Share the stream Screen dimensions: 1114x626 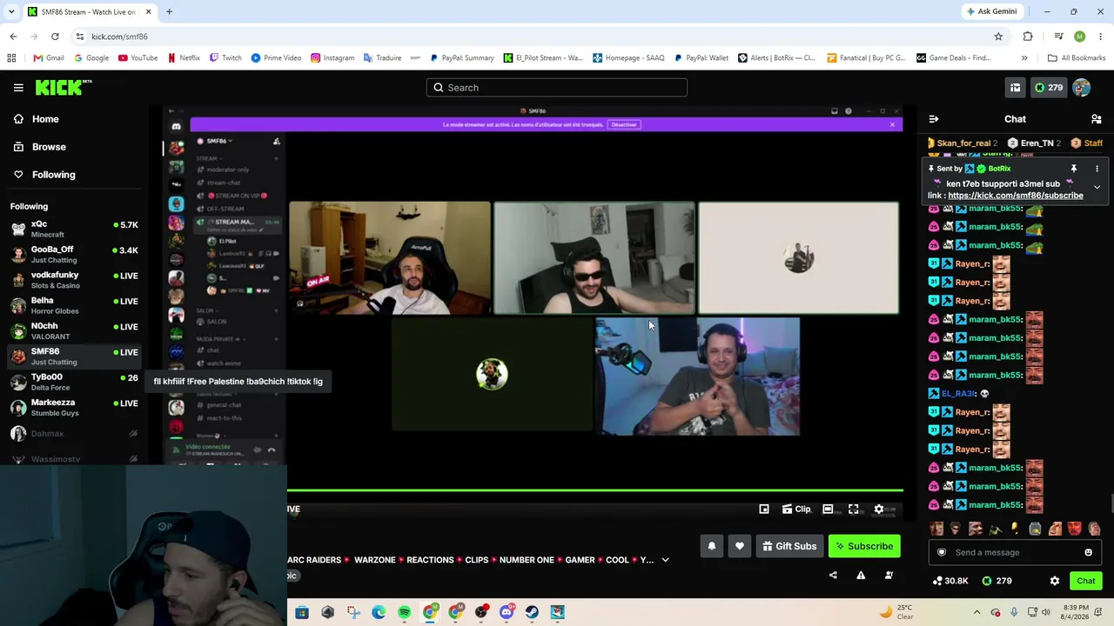coord(833,575)
